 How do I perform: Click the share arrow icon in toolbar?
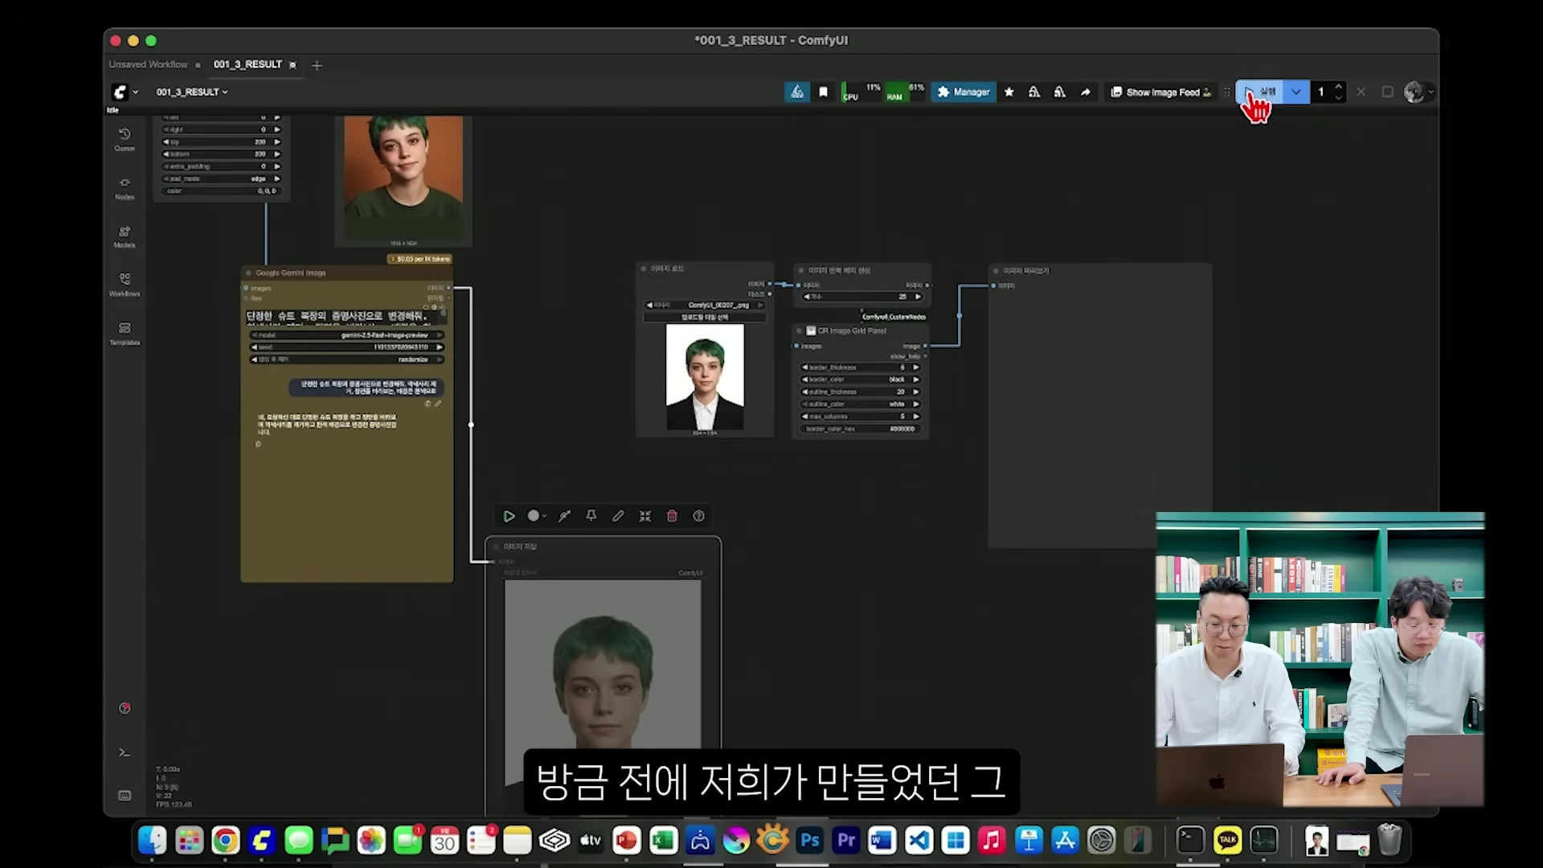[x=1086, y=92]
